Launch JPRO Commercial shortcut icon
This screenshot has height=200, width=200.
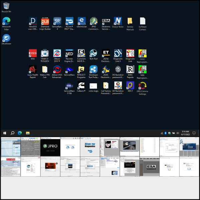click(x=94, y=24)
